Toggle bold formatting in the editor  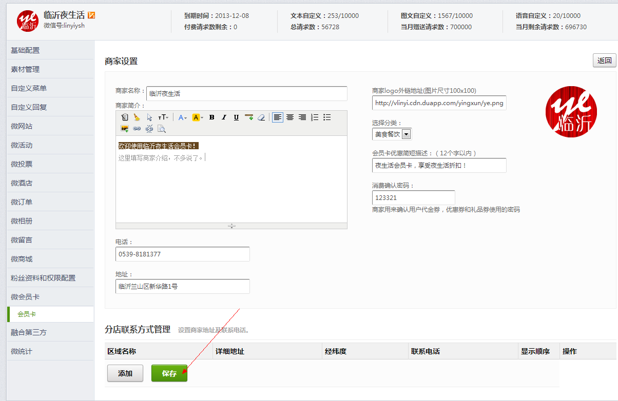point(211,117)
